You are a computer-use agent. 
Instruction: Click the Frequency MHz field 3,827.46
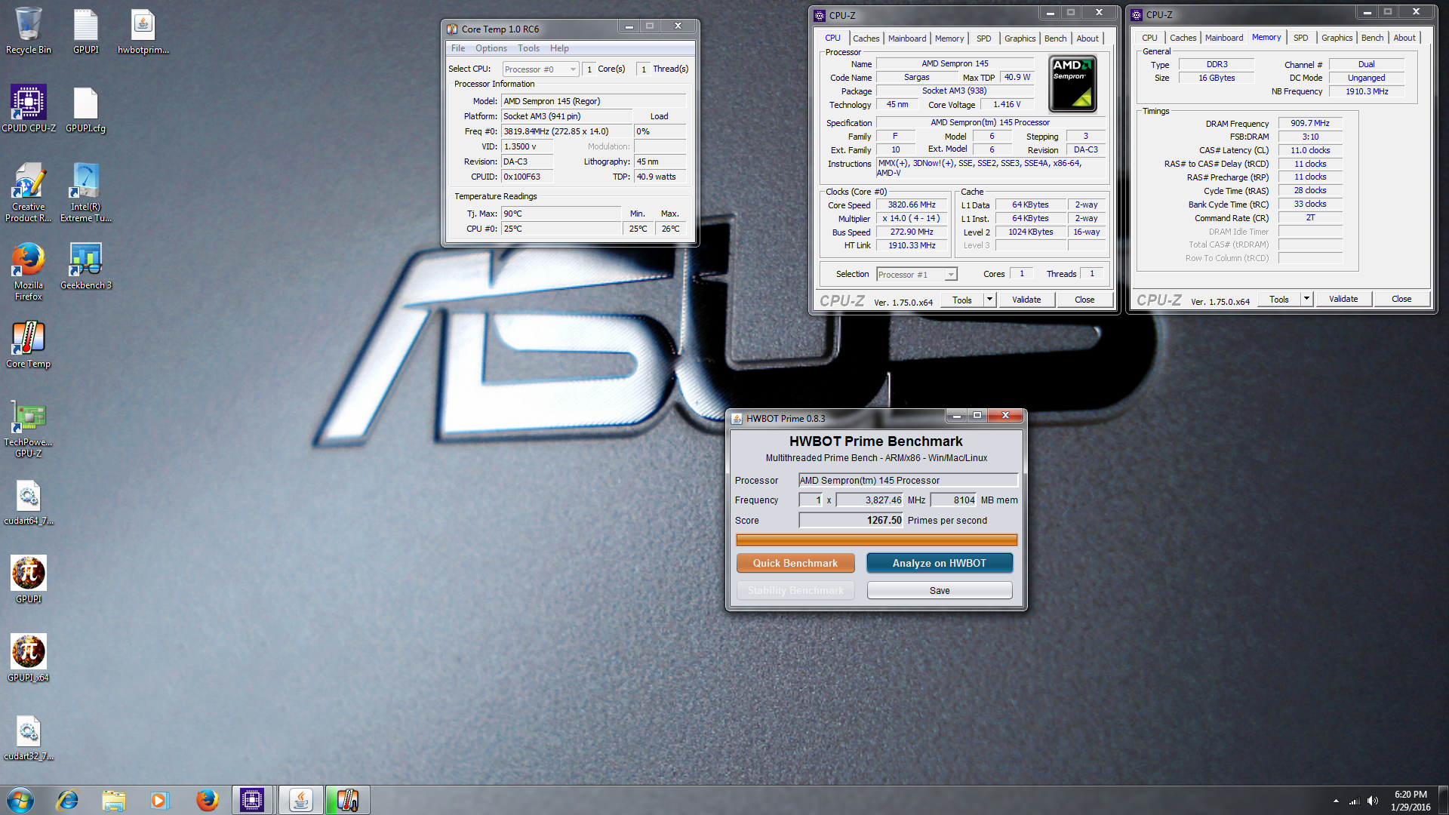(869, 500)
